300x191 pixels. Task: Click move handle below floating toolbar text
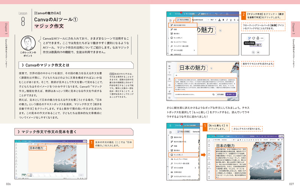tap(258, 52)
